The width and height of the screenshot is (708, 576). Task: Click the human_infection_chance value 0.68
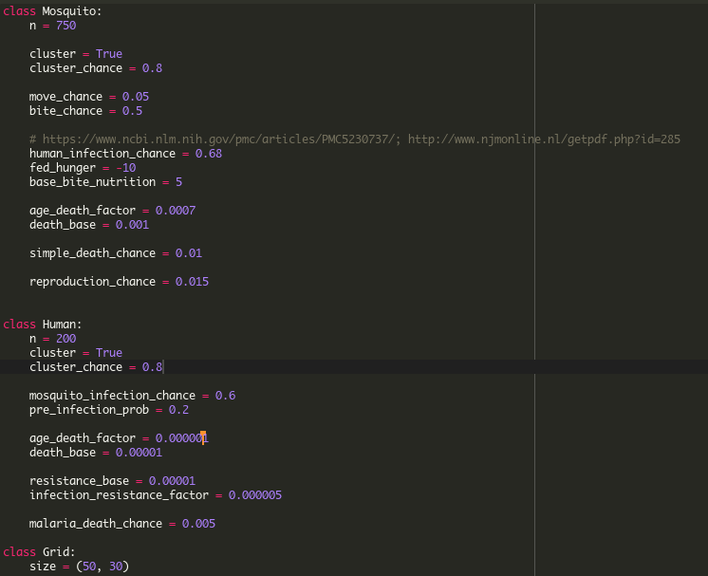(208, 154)
